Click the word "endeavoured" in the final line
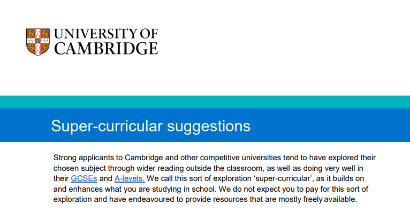This screenshot has height=212, width=410. pyautogui.click(x=151, y=200)
